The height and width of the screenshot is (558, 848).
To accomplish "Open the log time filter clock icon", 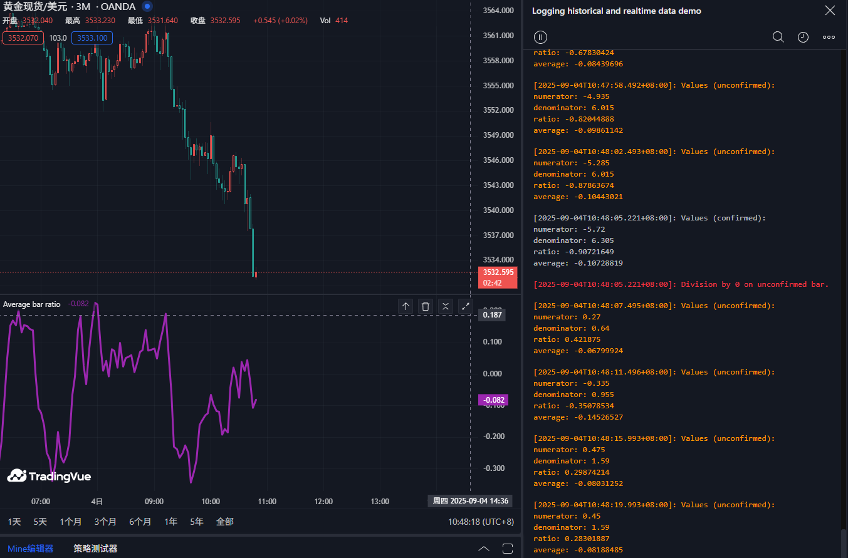I will pos(803,37).
